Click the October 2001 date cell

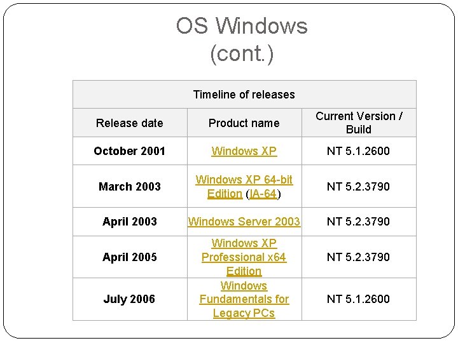pos(129,151)
